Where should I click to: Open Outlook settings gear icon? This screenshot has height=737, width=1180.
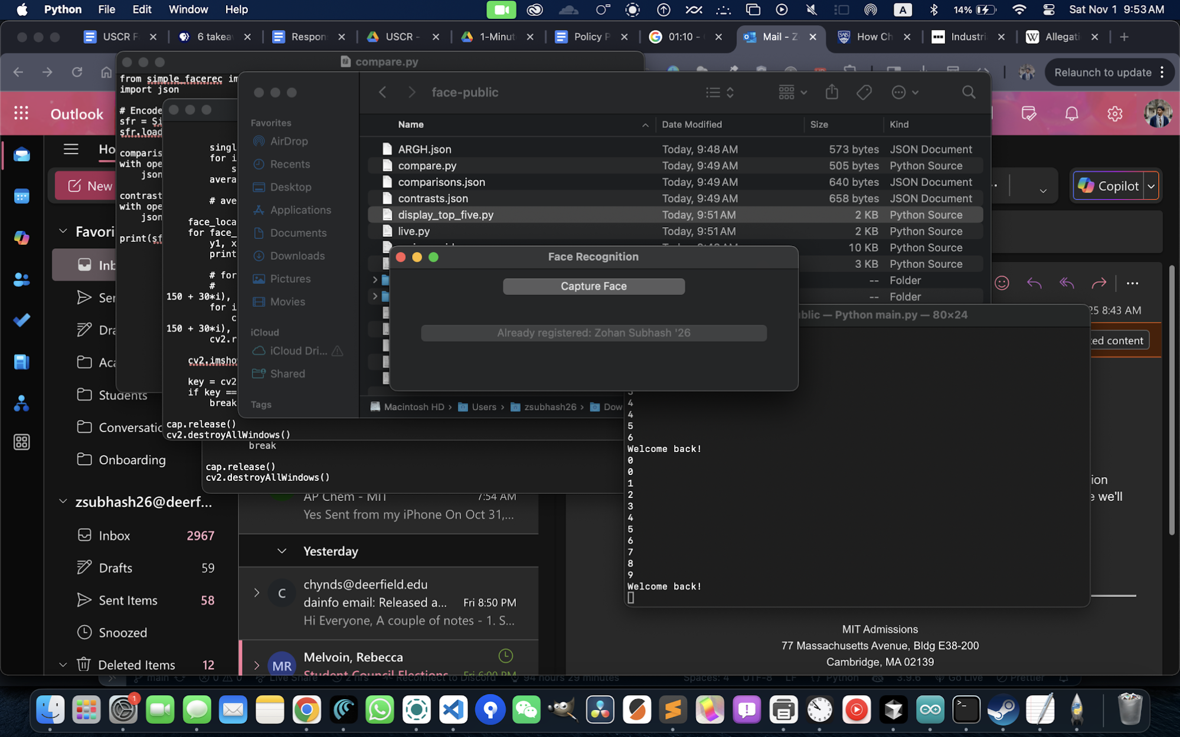tap(1114, 113)
